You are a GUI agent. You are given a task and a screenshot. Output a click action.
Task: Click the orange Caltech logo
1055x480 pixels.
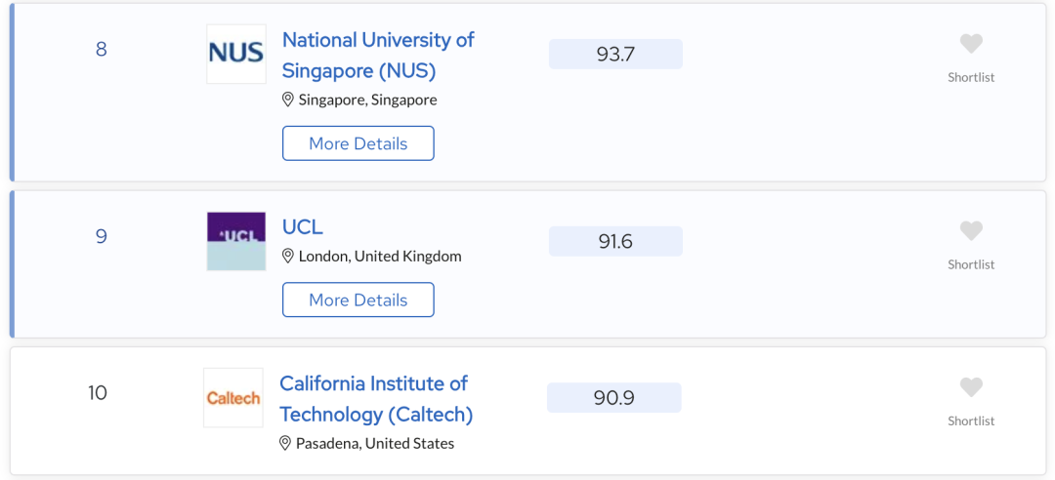coord(233,397)
